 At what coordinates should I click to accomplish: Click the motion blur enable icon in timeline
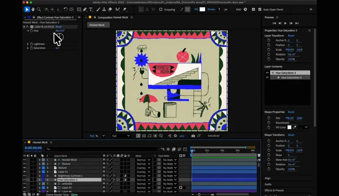click(180, 149)
